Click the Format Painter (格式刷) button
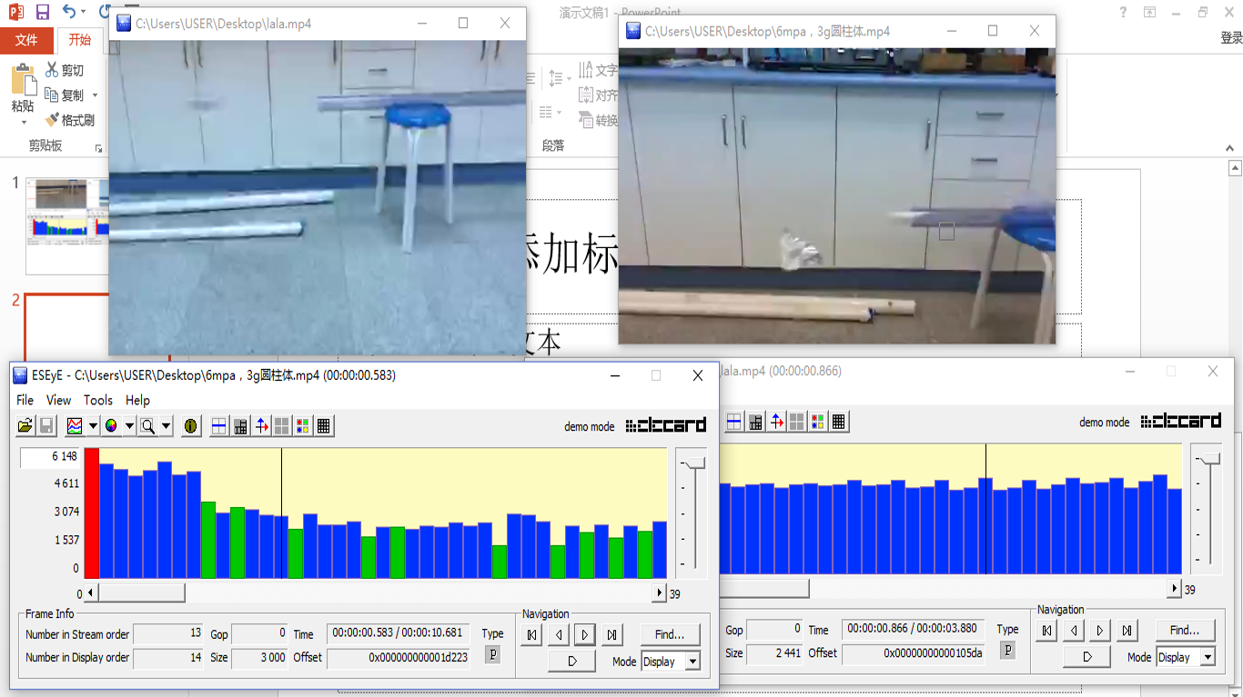This screenshot has height=697, width=1243. 70,120
